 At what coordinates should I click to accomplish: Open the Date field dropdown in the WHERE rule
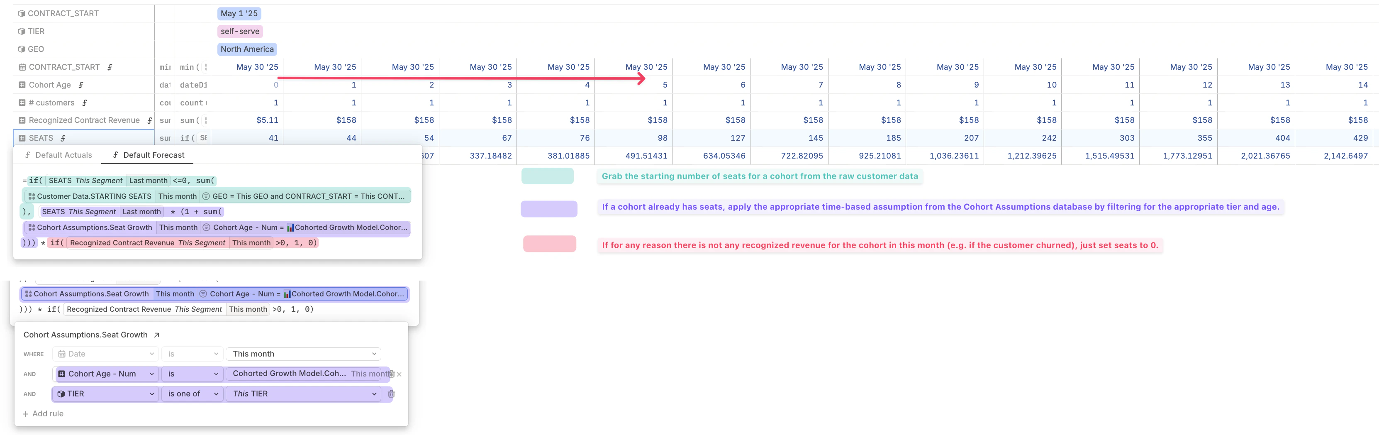click(105, 354)
